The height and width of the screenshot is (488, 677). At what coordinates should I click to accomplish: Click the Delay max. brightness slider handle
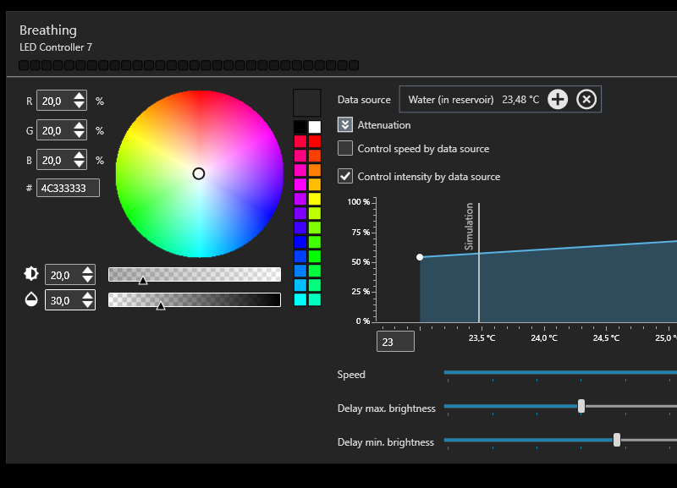[581, 406]
